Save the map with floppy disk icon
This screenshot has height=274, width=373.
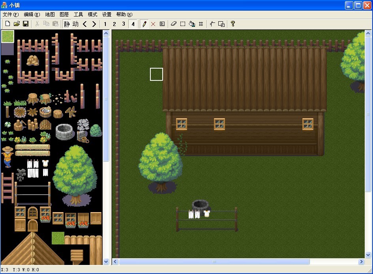[x=26, y=24]
